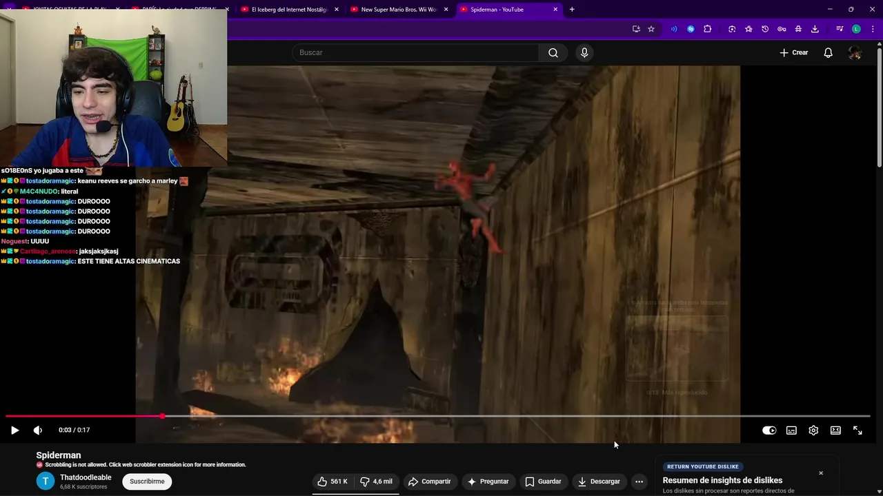This screenshot has width=883, height=496.
Task: Click the page vertical scrollbar
Action: (879, 107)
